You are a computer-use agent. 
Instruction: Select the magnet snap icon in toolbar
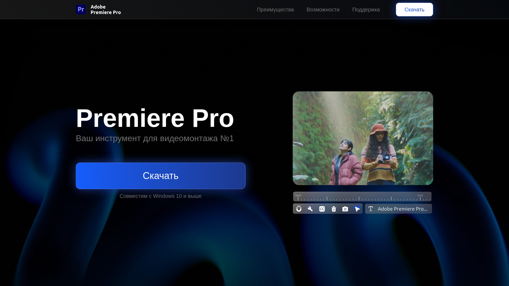(x=299, y=209)
